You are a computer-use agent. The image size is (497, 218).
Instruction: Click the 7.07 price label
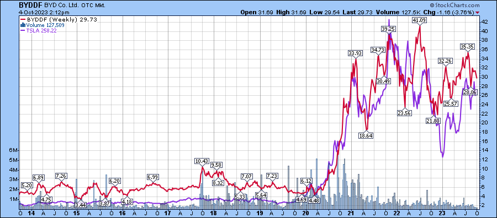point(247,176)
